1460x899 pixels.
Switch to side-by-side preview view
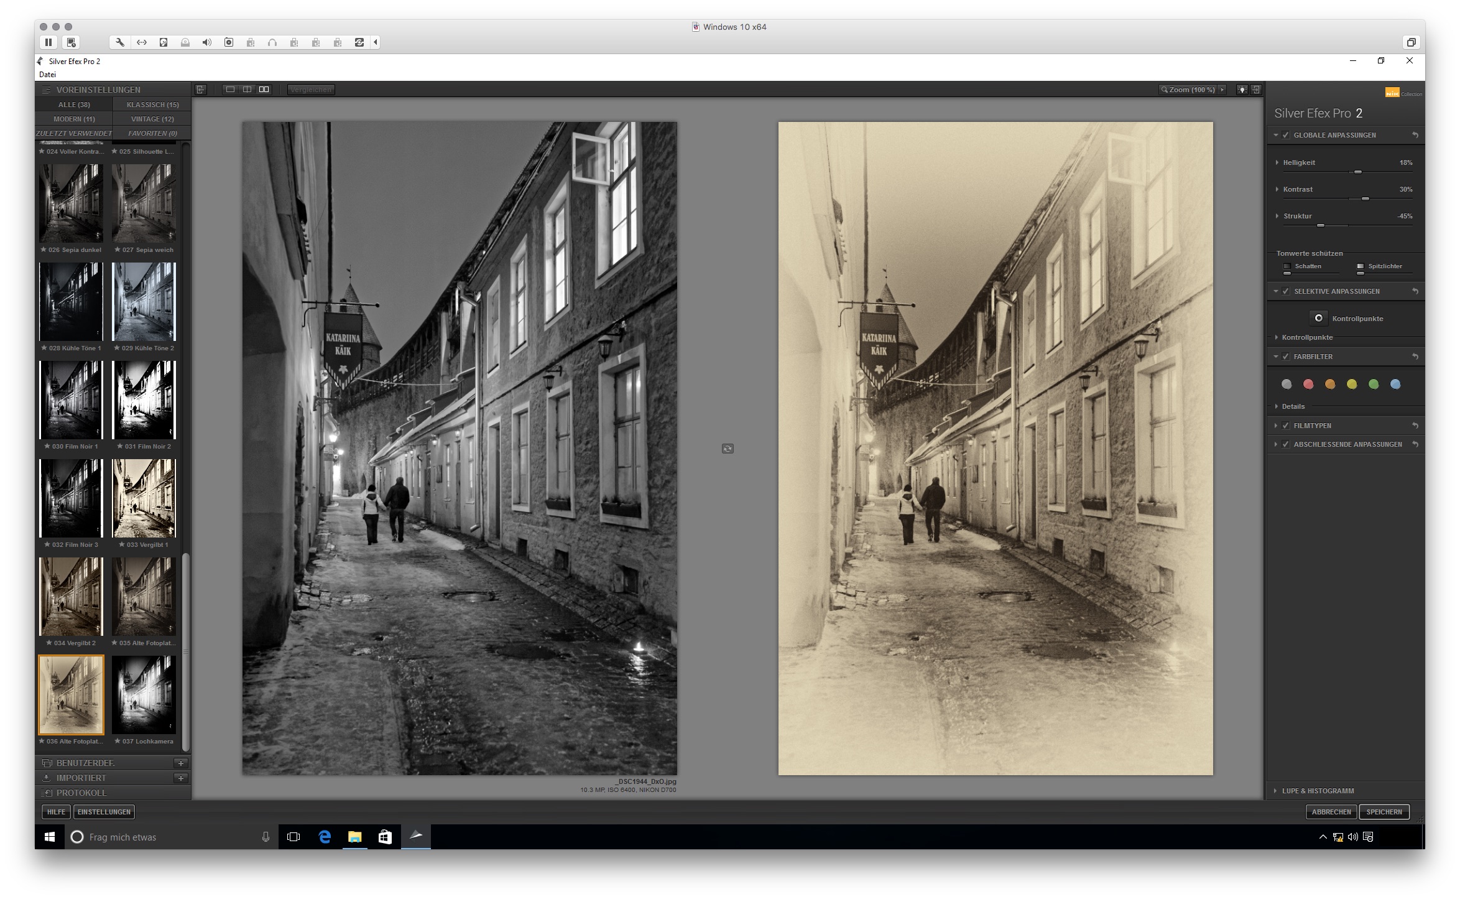coord(264,90)
